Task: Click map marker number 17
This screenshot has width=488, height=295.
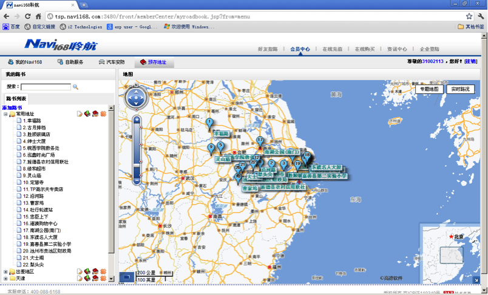Action: [x=260, y=141]
